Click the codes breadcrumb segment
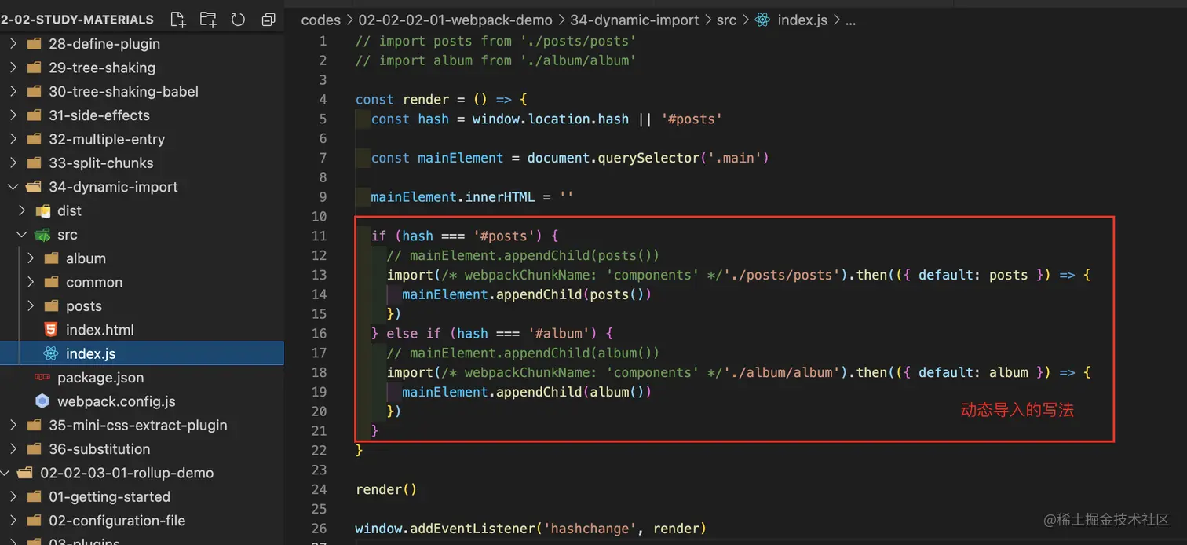 pos(321,20)
